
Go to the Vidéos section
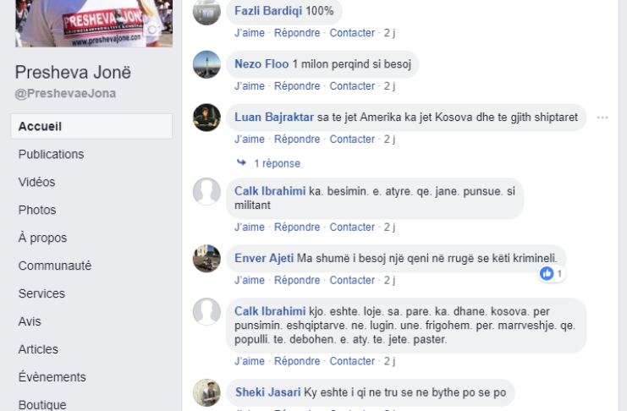[x=36, y=183]
